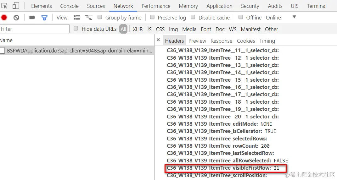Activate the inspect element picker icon
The image size is (337, 180).
coord(4,6)
